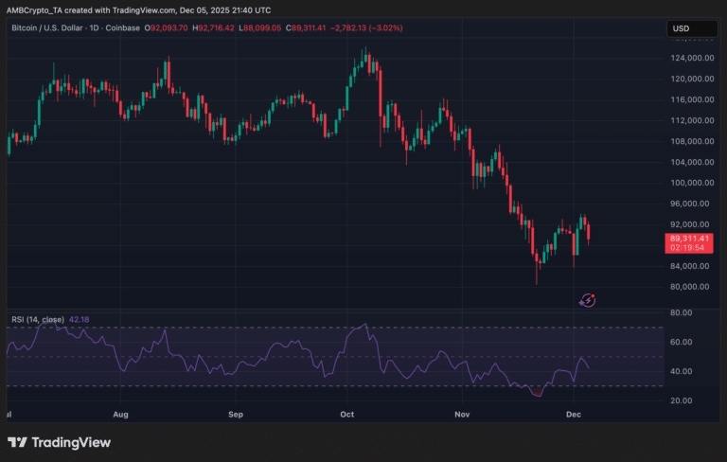Click the purple lightning event marker icon
Image resolution: width=727 pixels, height=462 pixels.
[x=587, y=300]
